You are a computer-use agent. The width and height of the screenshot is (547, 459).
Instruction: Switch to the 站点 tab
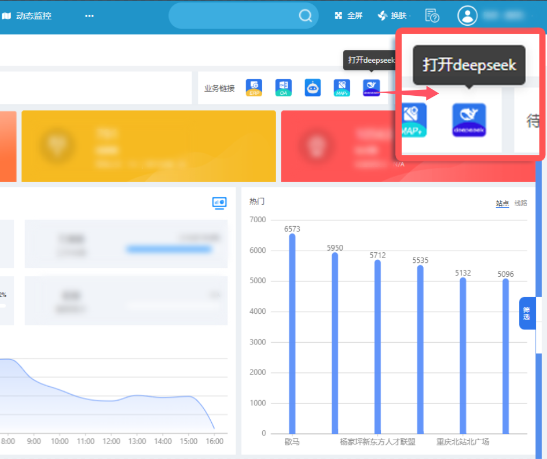click(502, 204)
